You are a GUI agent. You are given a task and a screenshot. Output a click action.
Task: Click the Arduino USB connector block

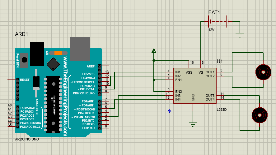[80, 49]
